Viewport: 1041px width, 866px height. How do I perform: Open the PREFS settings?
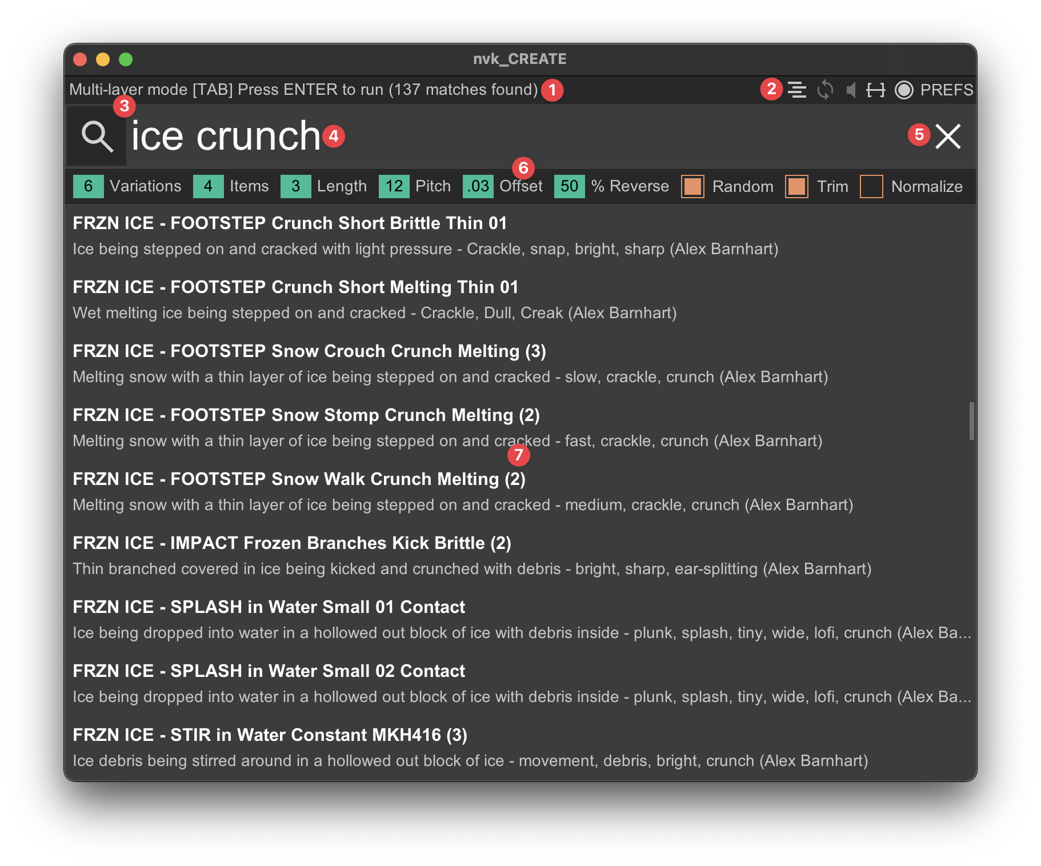tap(946, 89)
